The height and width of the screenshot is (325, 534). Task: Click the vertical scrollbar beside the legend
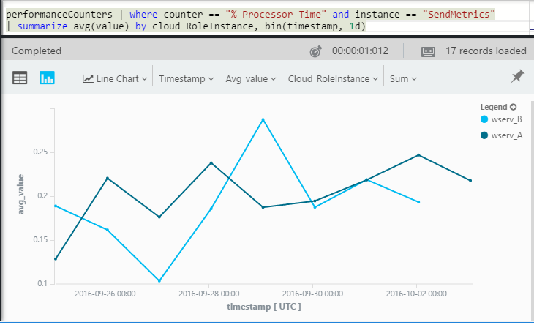[x=533, y=211]
